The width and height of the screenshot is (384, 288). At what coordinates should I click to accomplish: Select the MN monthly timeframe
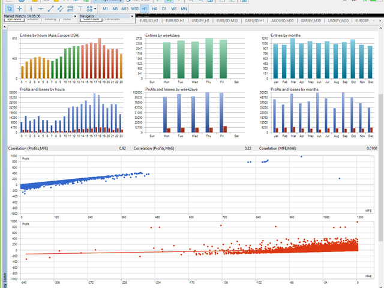pyautogui.click(x=184, y=10)
